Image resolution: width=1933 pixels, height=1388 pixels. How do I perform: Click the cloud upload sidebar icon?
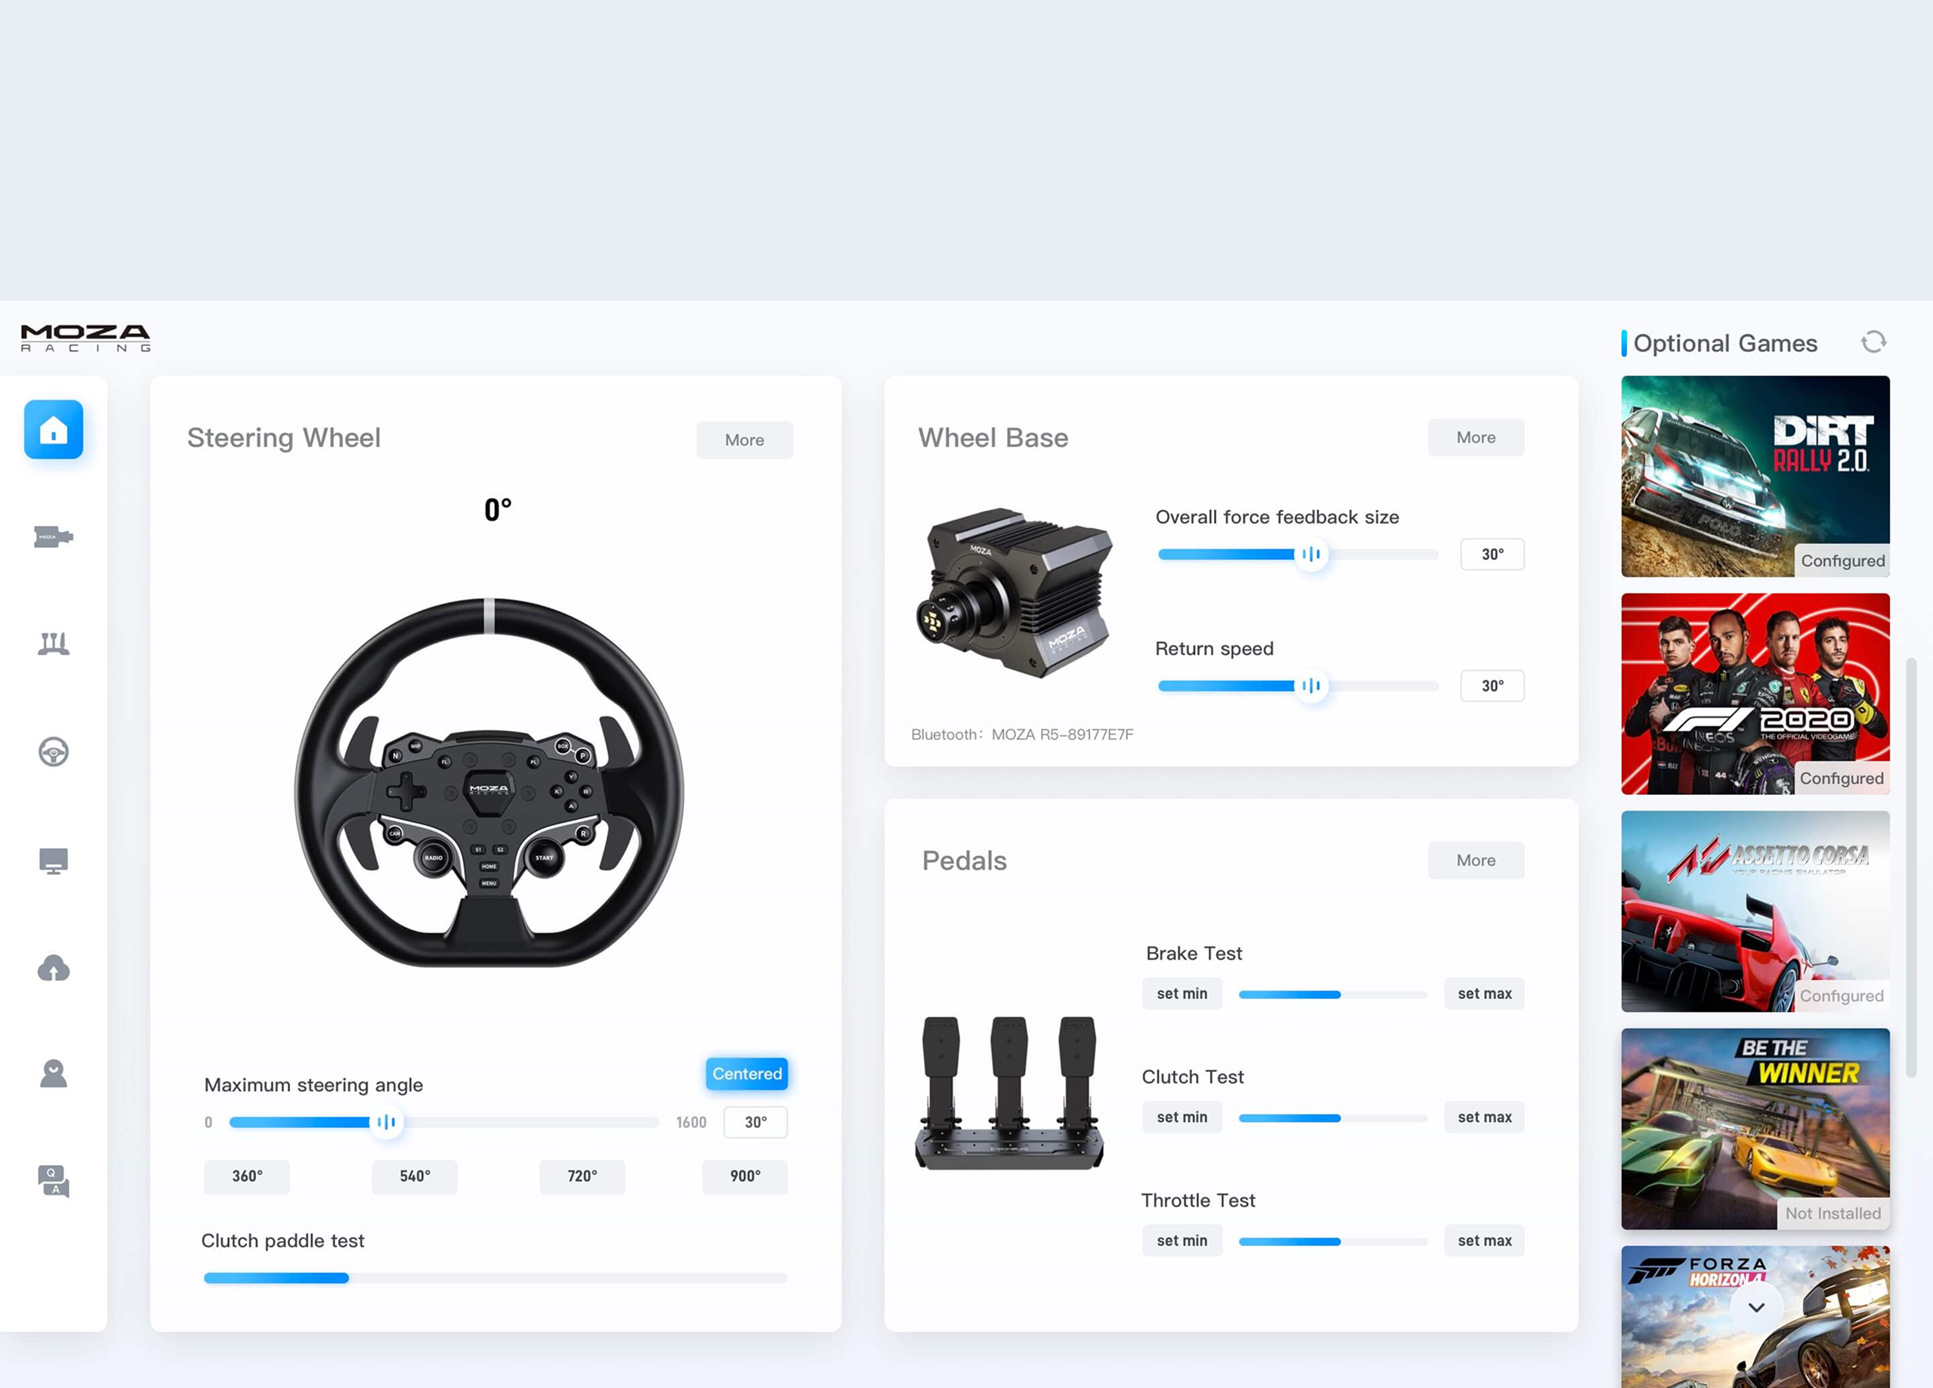point(53,969)
